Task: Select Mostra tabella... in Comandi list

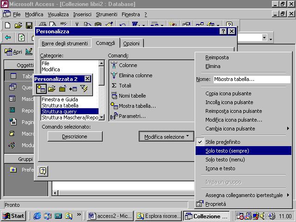Action: click(x=133, y=106)
